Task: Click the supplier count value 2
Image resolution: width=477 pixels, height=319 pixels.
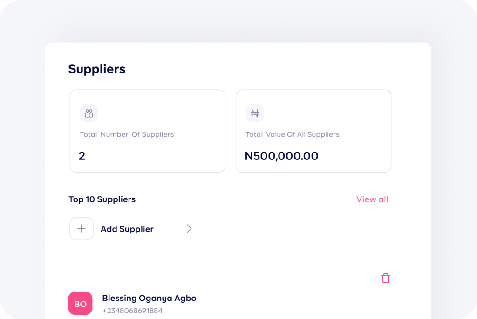Action: (82, 156)
